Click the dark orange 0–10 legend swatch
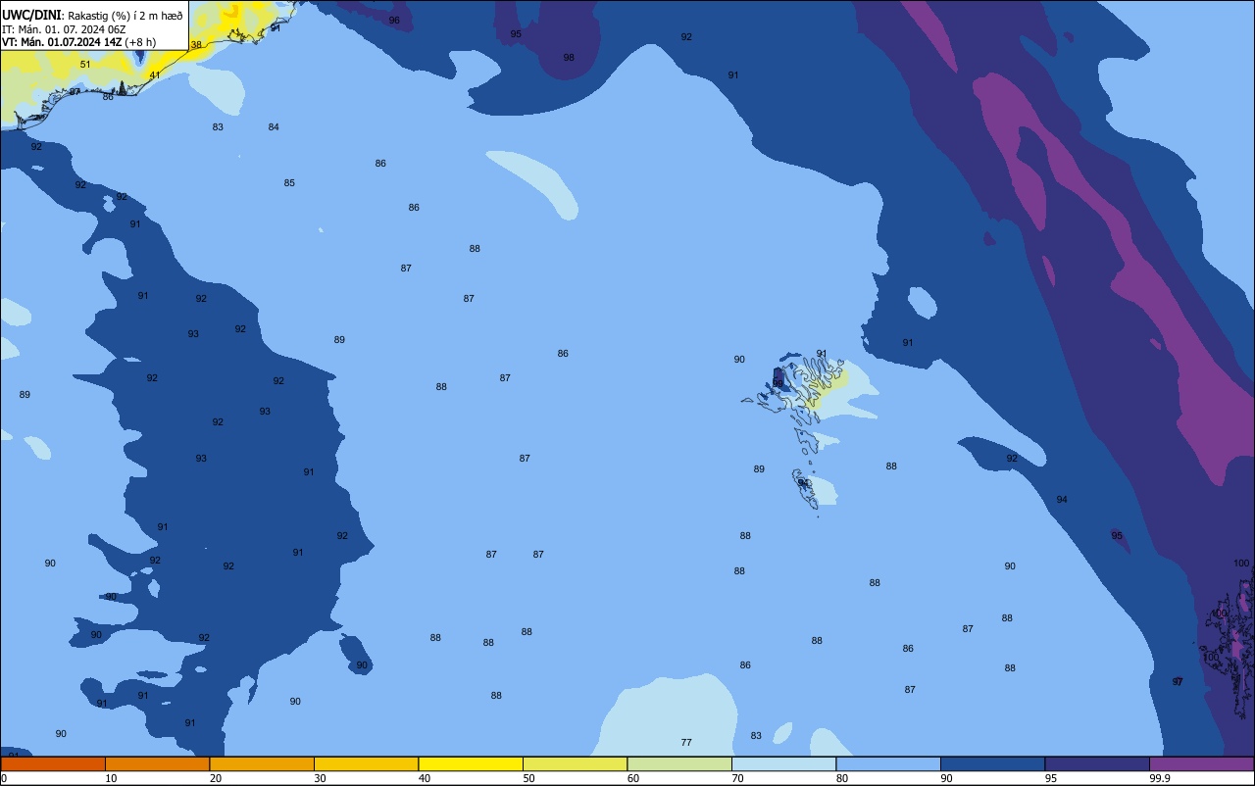 (53, 763)
